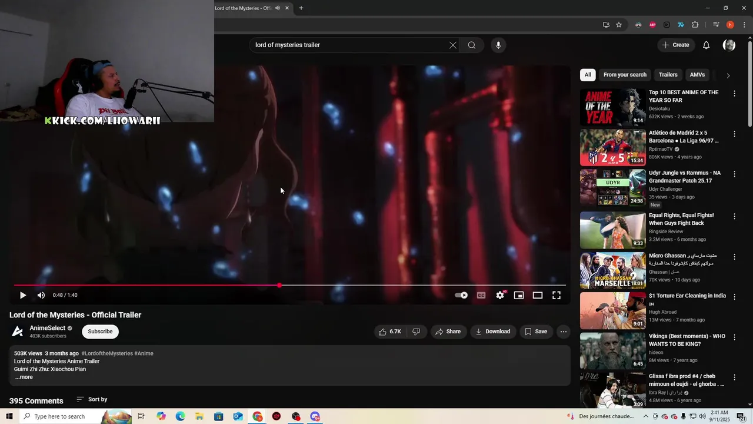Open the Extensions puzzle icon
Viewport: 753px width, 424px height.
[x=695, y=25]
